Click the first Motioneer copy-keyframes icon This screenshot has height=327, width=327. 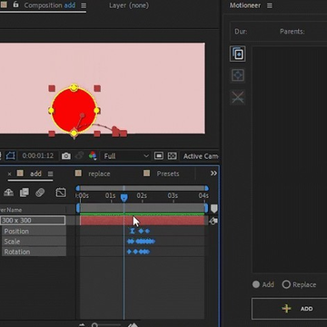coord(238,54)
